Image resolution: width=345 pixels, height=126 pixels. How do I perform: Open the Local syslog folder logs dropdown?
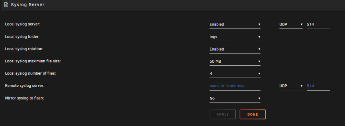click(235, 37)
